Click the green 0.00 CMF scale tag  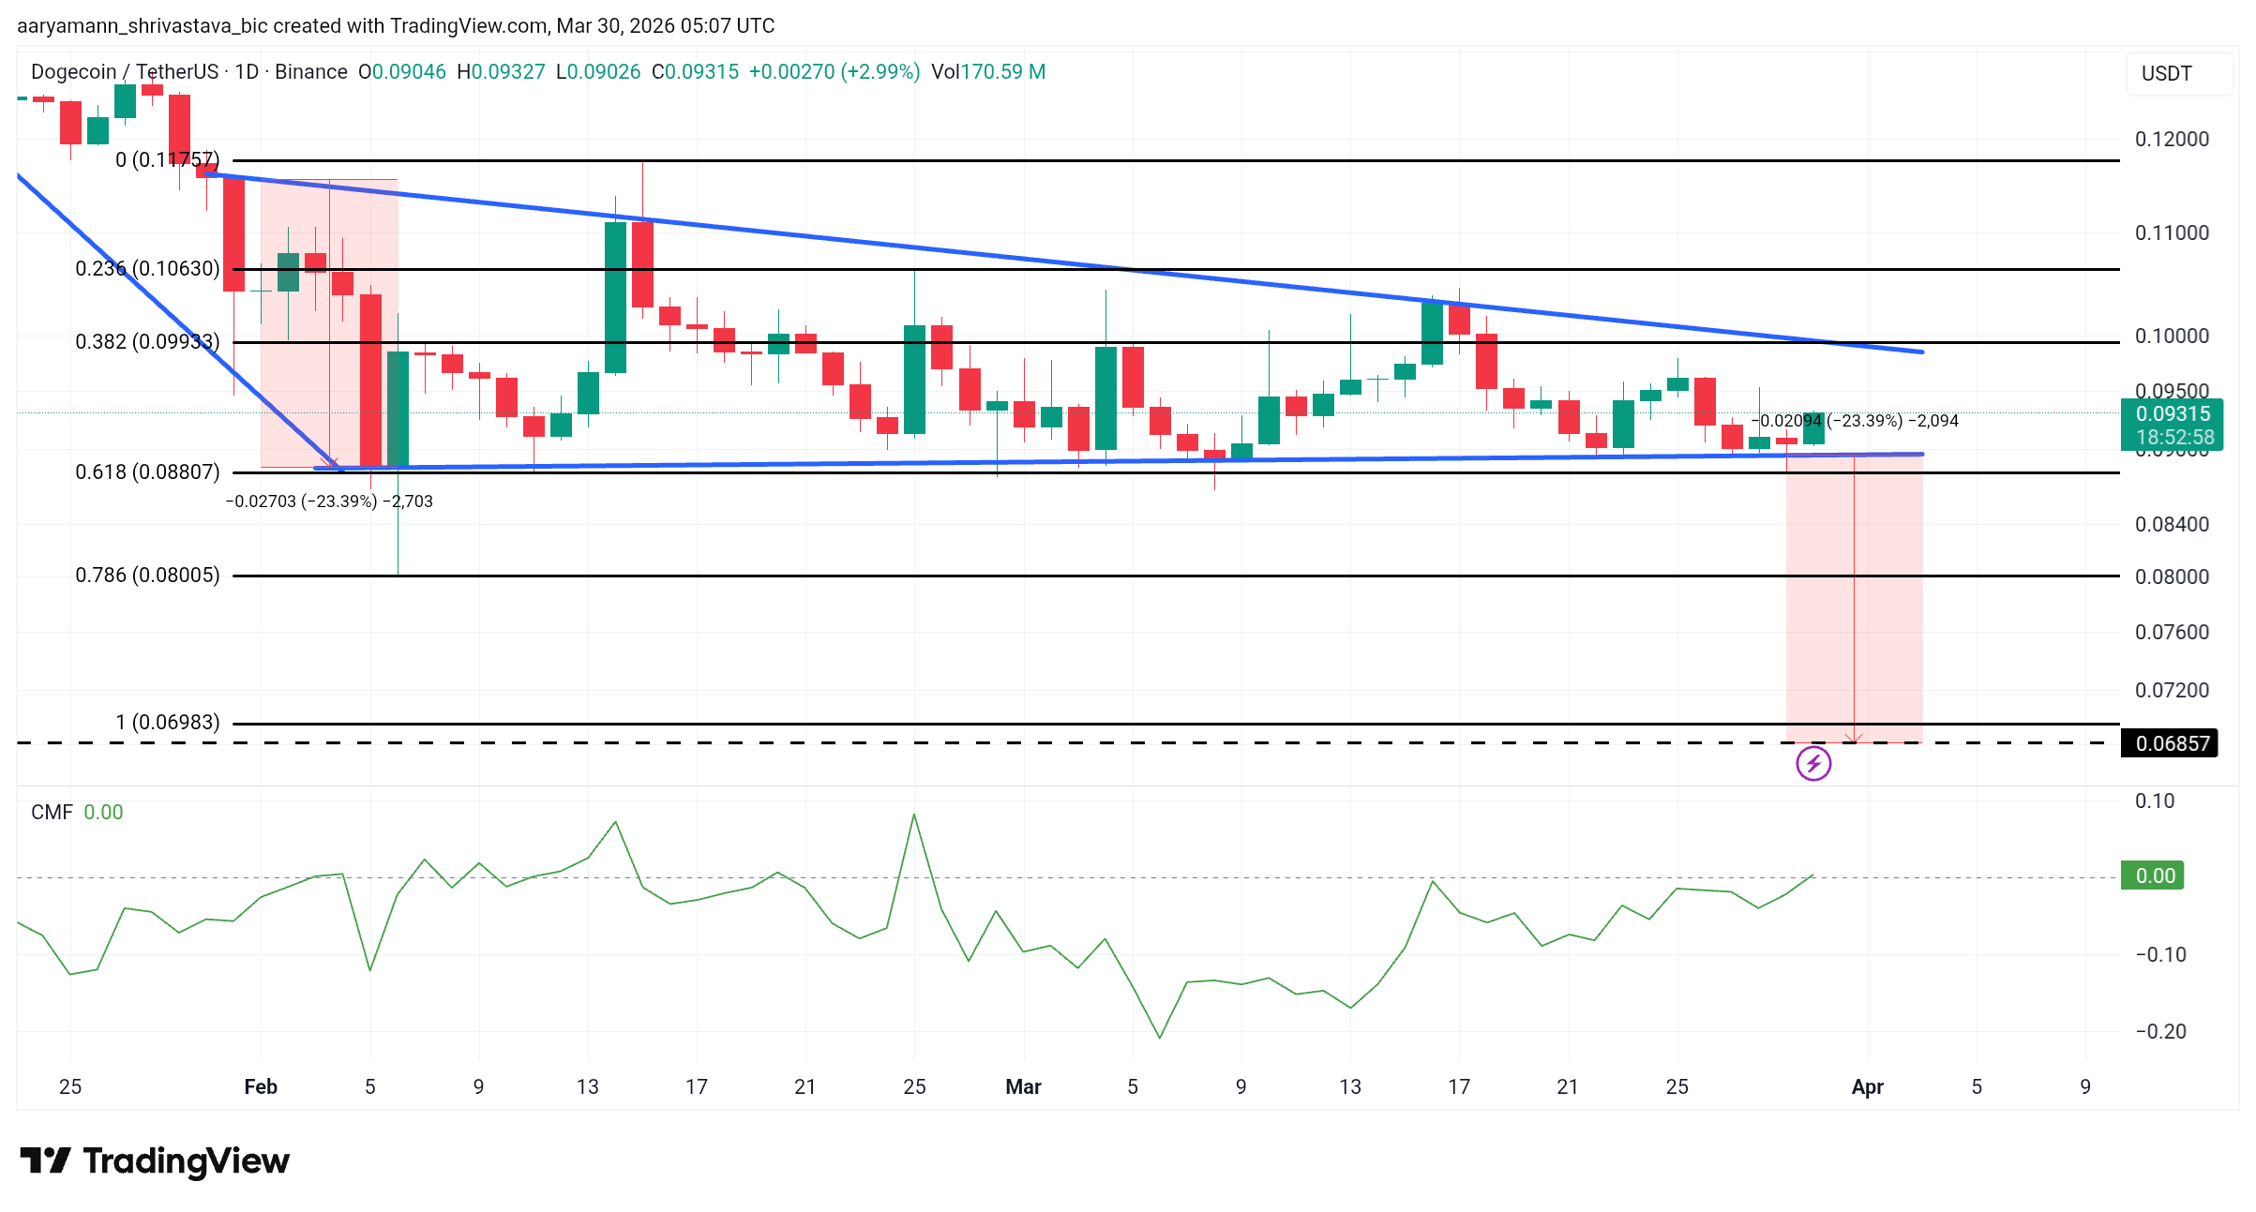click(2155, 875)
